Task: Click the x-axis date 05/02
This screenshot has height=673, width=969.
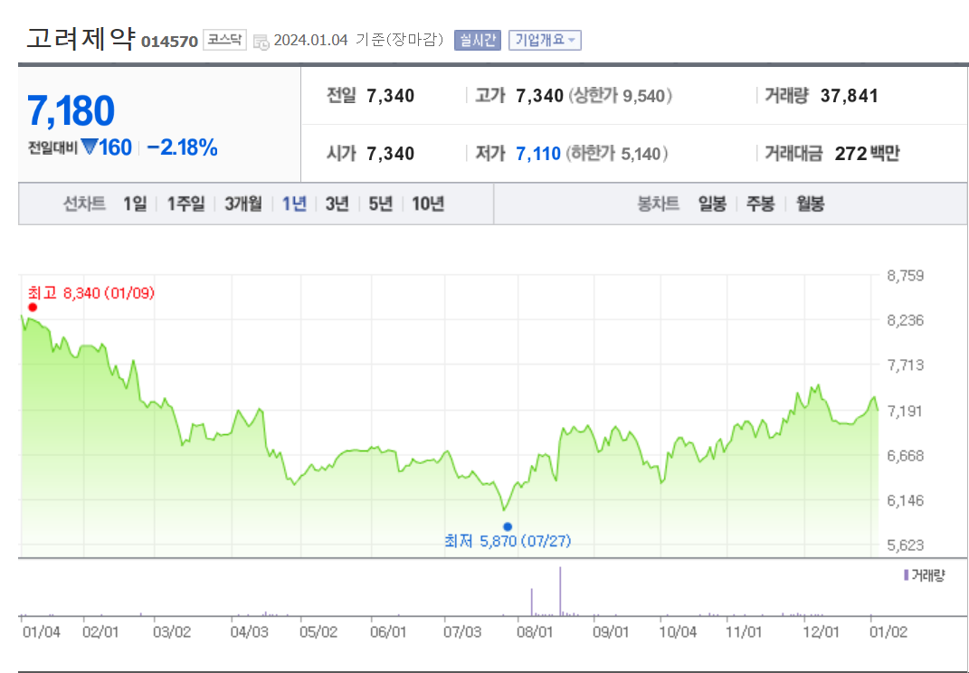Action: [318, 633]
